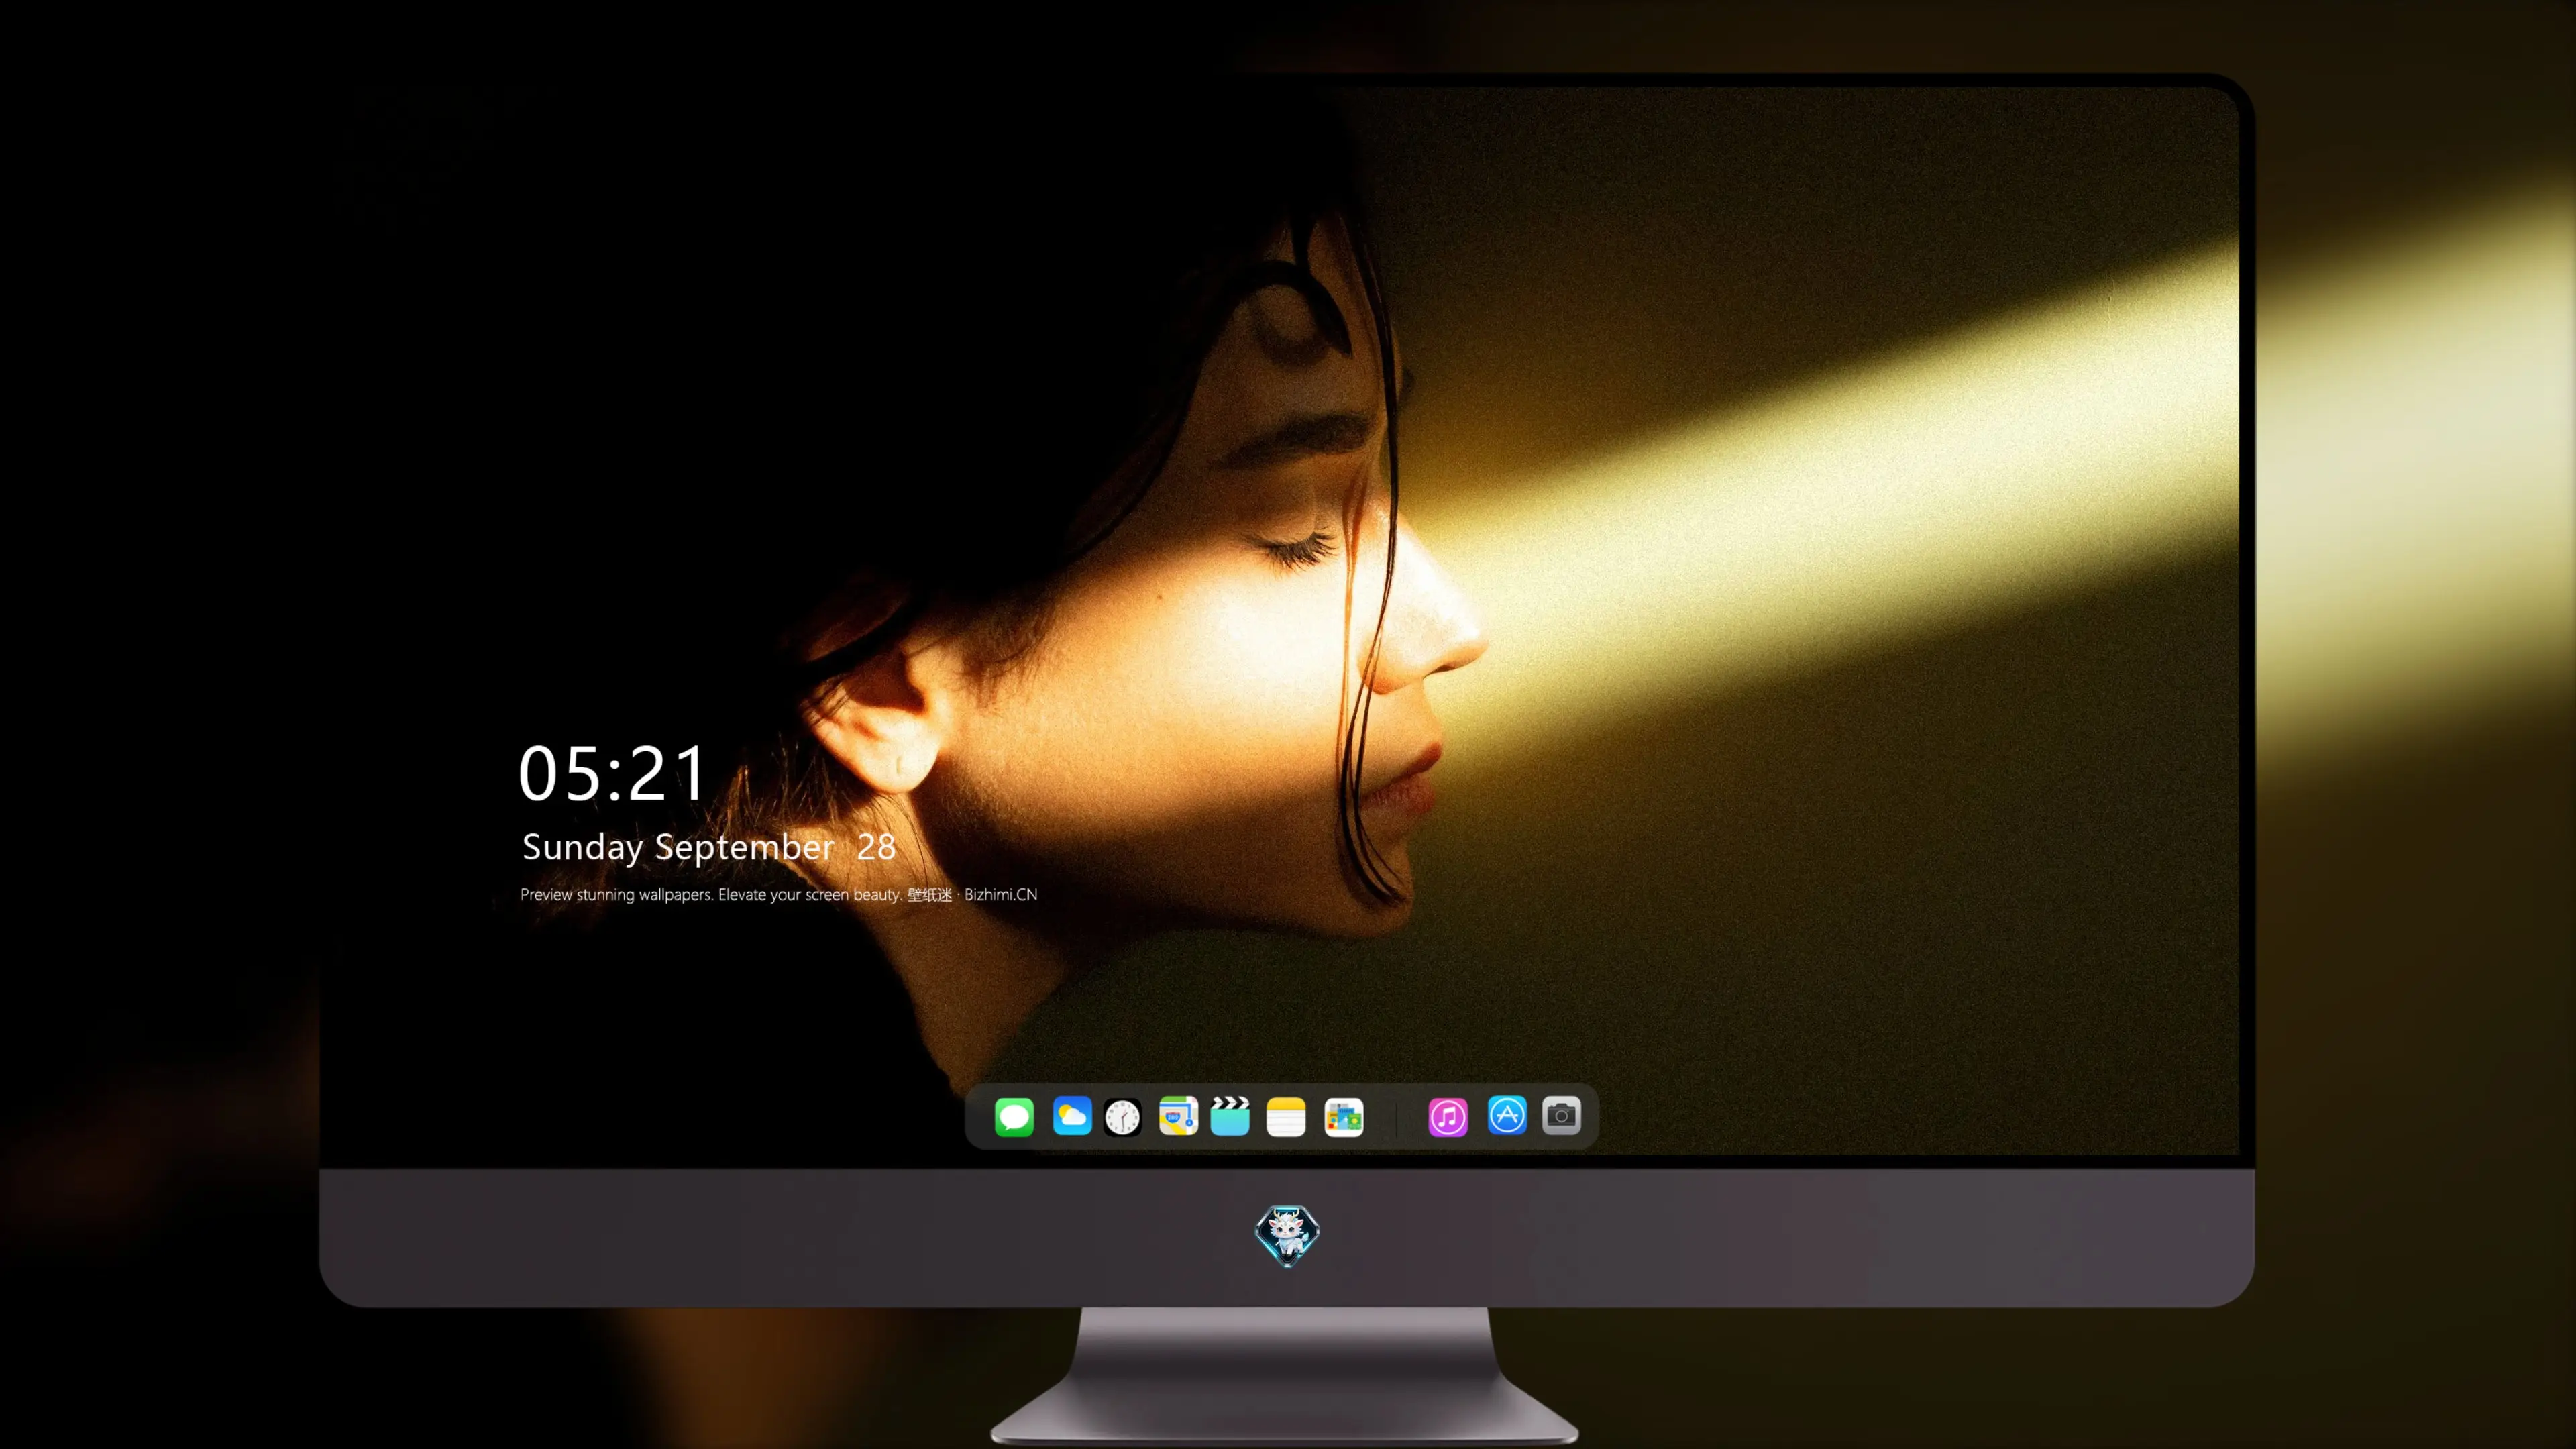The height and width of the screenshot is (1449, 2576).
Task: Click the Bizhimi.CN tagline text
Action: pos(779,894)
